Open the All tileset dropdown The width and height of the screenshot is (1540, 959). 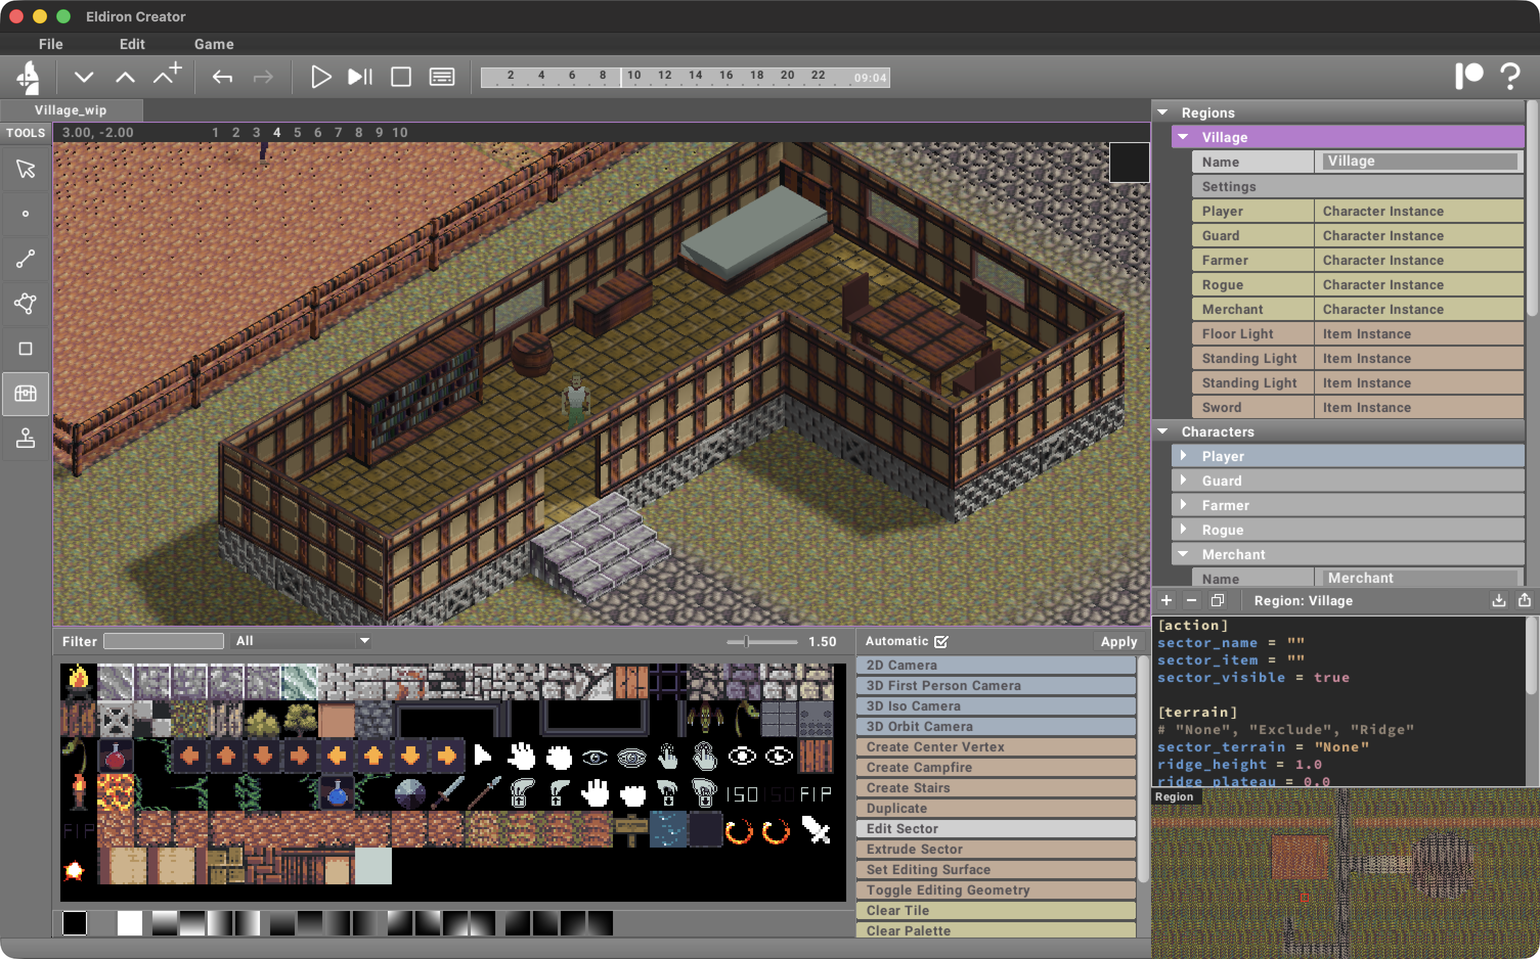point(301,641)
